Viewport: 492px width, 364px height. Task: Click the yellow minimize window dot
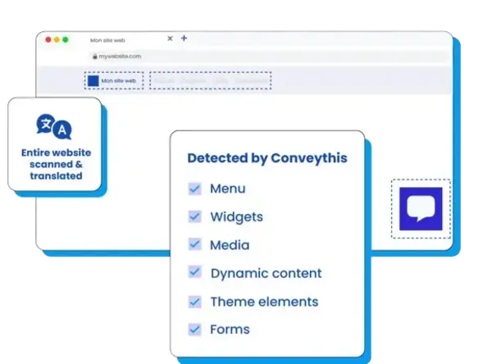point(57,39)
